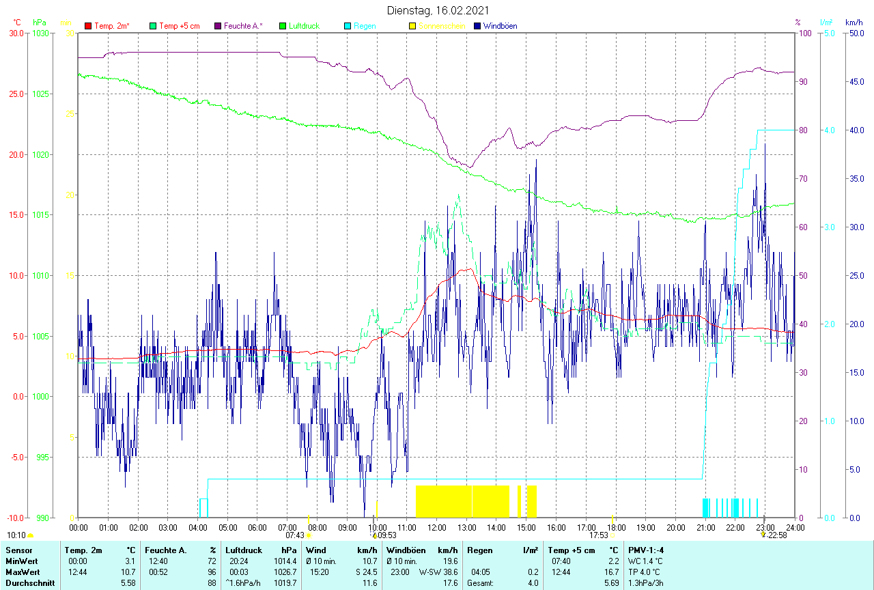The height and width of the screenshot is (590, 874).
Task: Click the green Luftdruck legend swatch
Action: (283, 26)
